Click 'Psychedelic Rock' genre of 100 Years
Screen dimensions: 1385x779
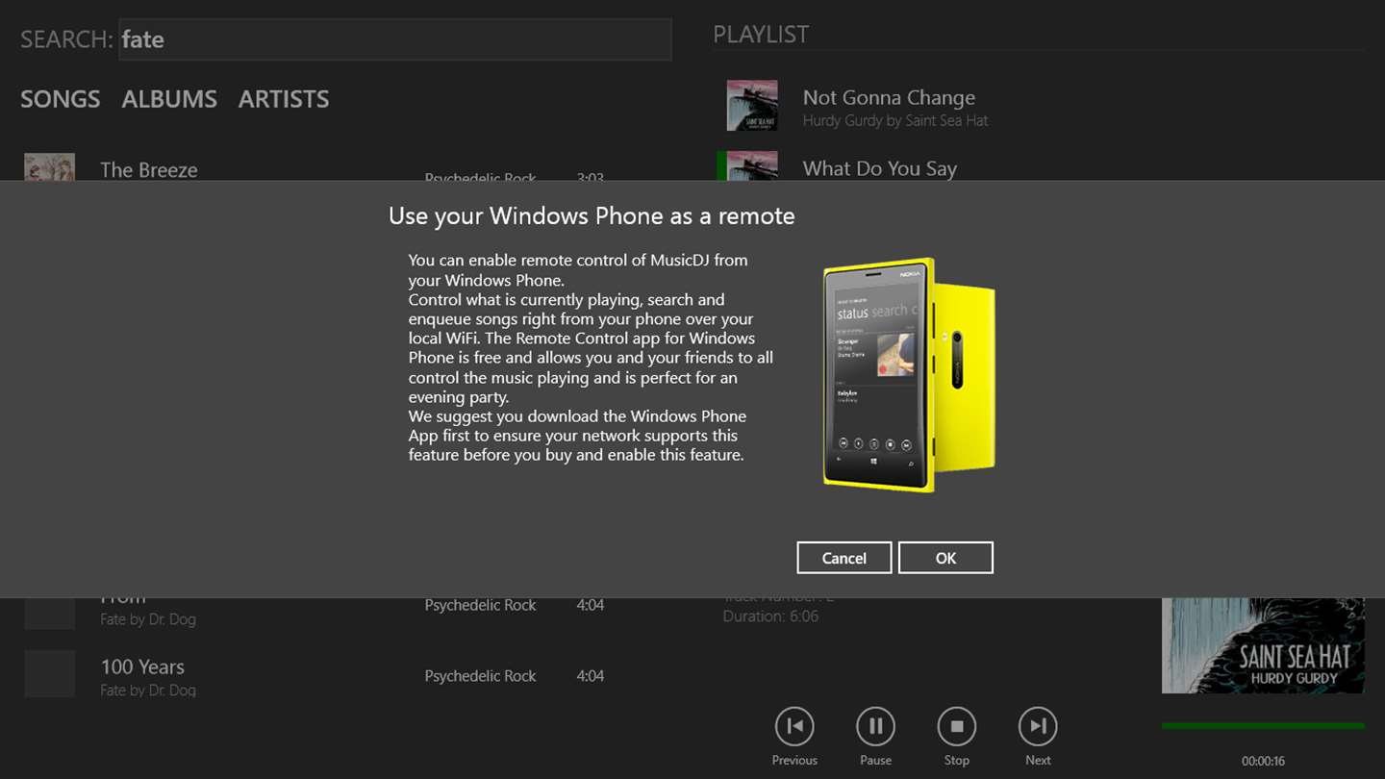click(480, 676)
